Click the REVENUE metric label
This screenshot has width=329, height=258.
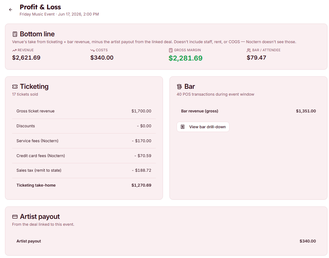click(x=25, y=50)
